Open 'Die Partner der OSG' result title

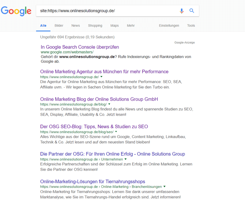point(112,154)
